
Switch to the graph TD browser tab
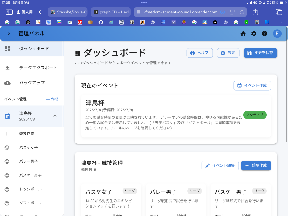coord(111,12)
